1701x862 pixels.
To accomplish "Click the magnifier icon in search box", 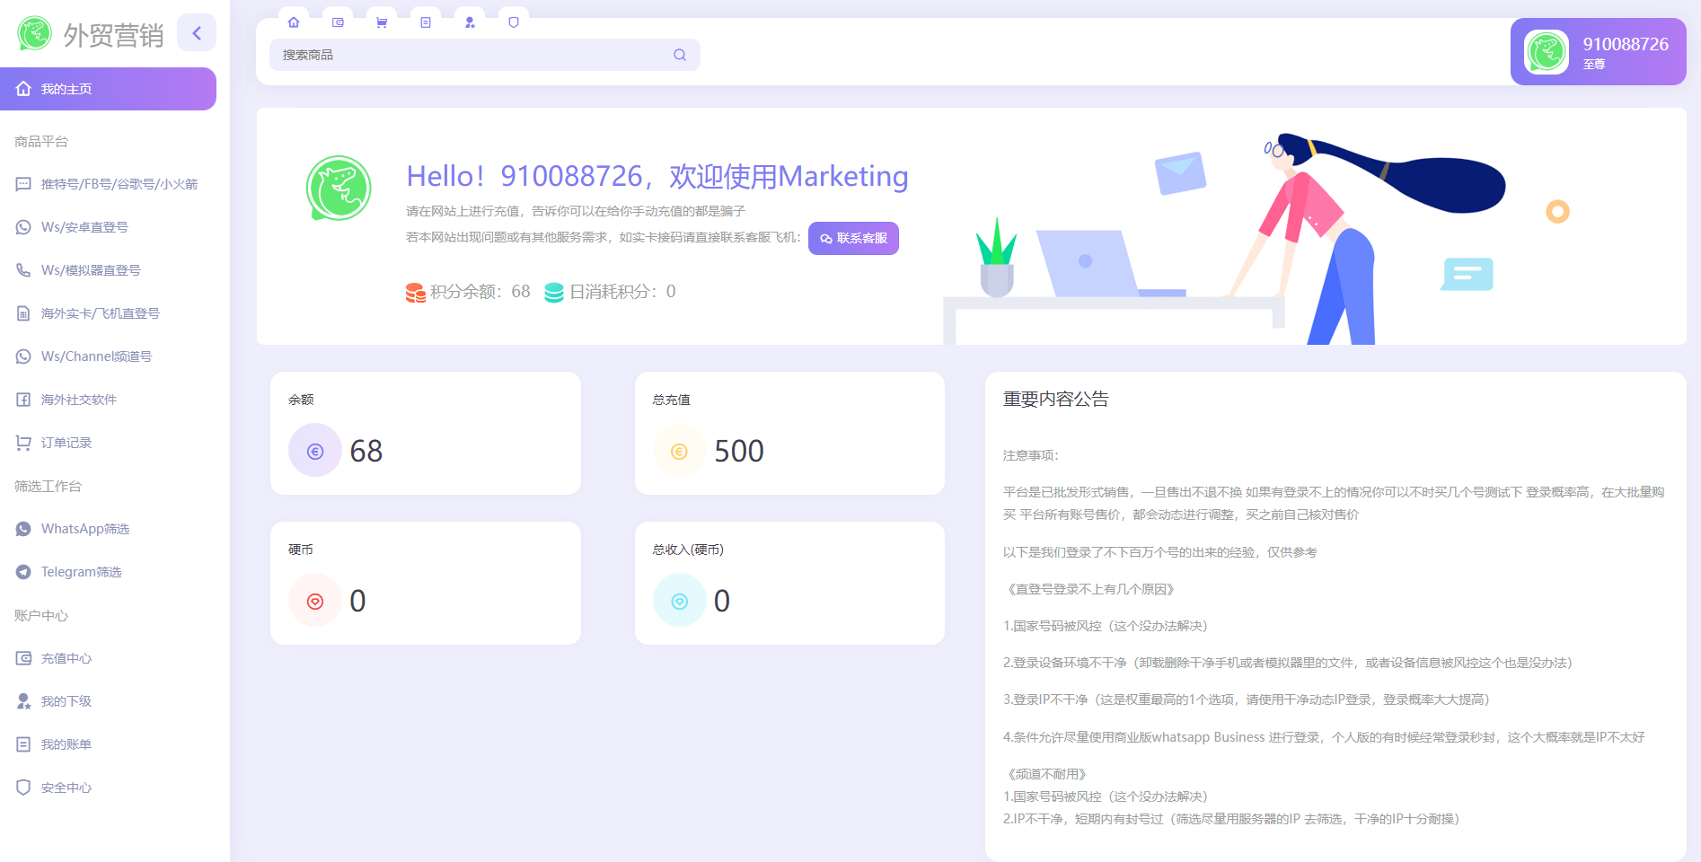I will click(x=680, y=55).
